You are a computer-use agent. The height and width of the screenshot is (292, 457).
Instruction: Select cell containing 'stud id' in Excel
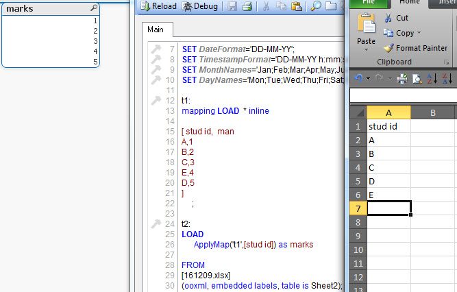[388, 127]
